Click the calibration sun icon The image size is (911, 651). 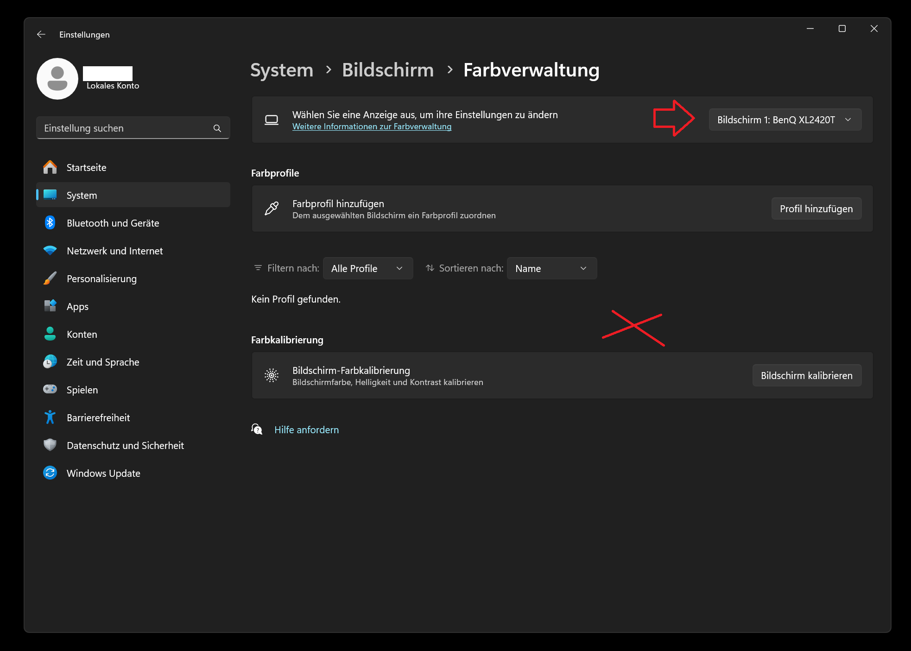tap(272, 376)
